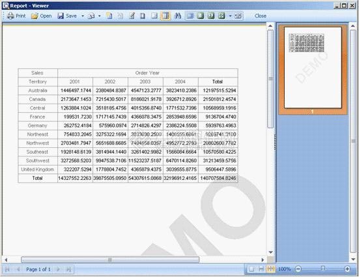This screenshot has height=277, width=359.
Task: Expand the page view mode dropdown arrow
Action: (231, 16)
